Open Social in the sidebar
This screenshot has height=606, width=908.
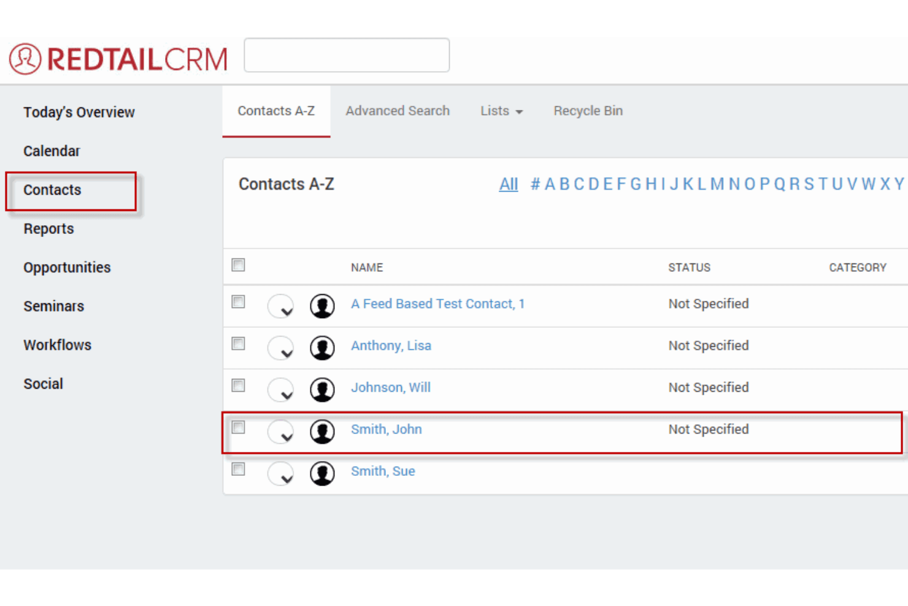(x=43, y=384)
